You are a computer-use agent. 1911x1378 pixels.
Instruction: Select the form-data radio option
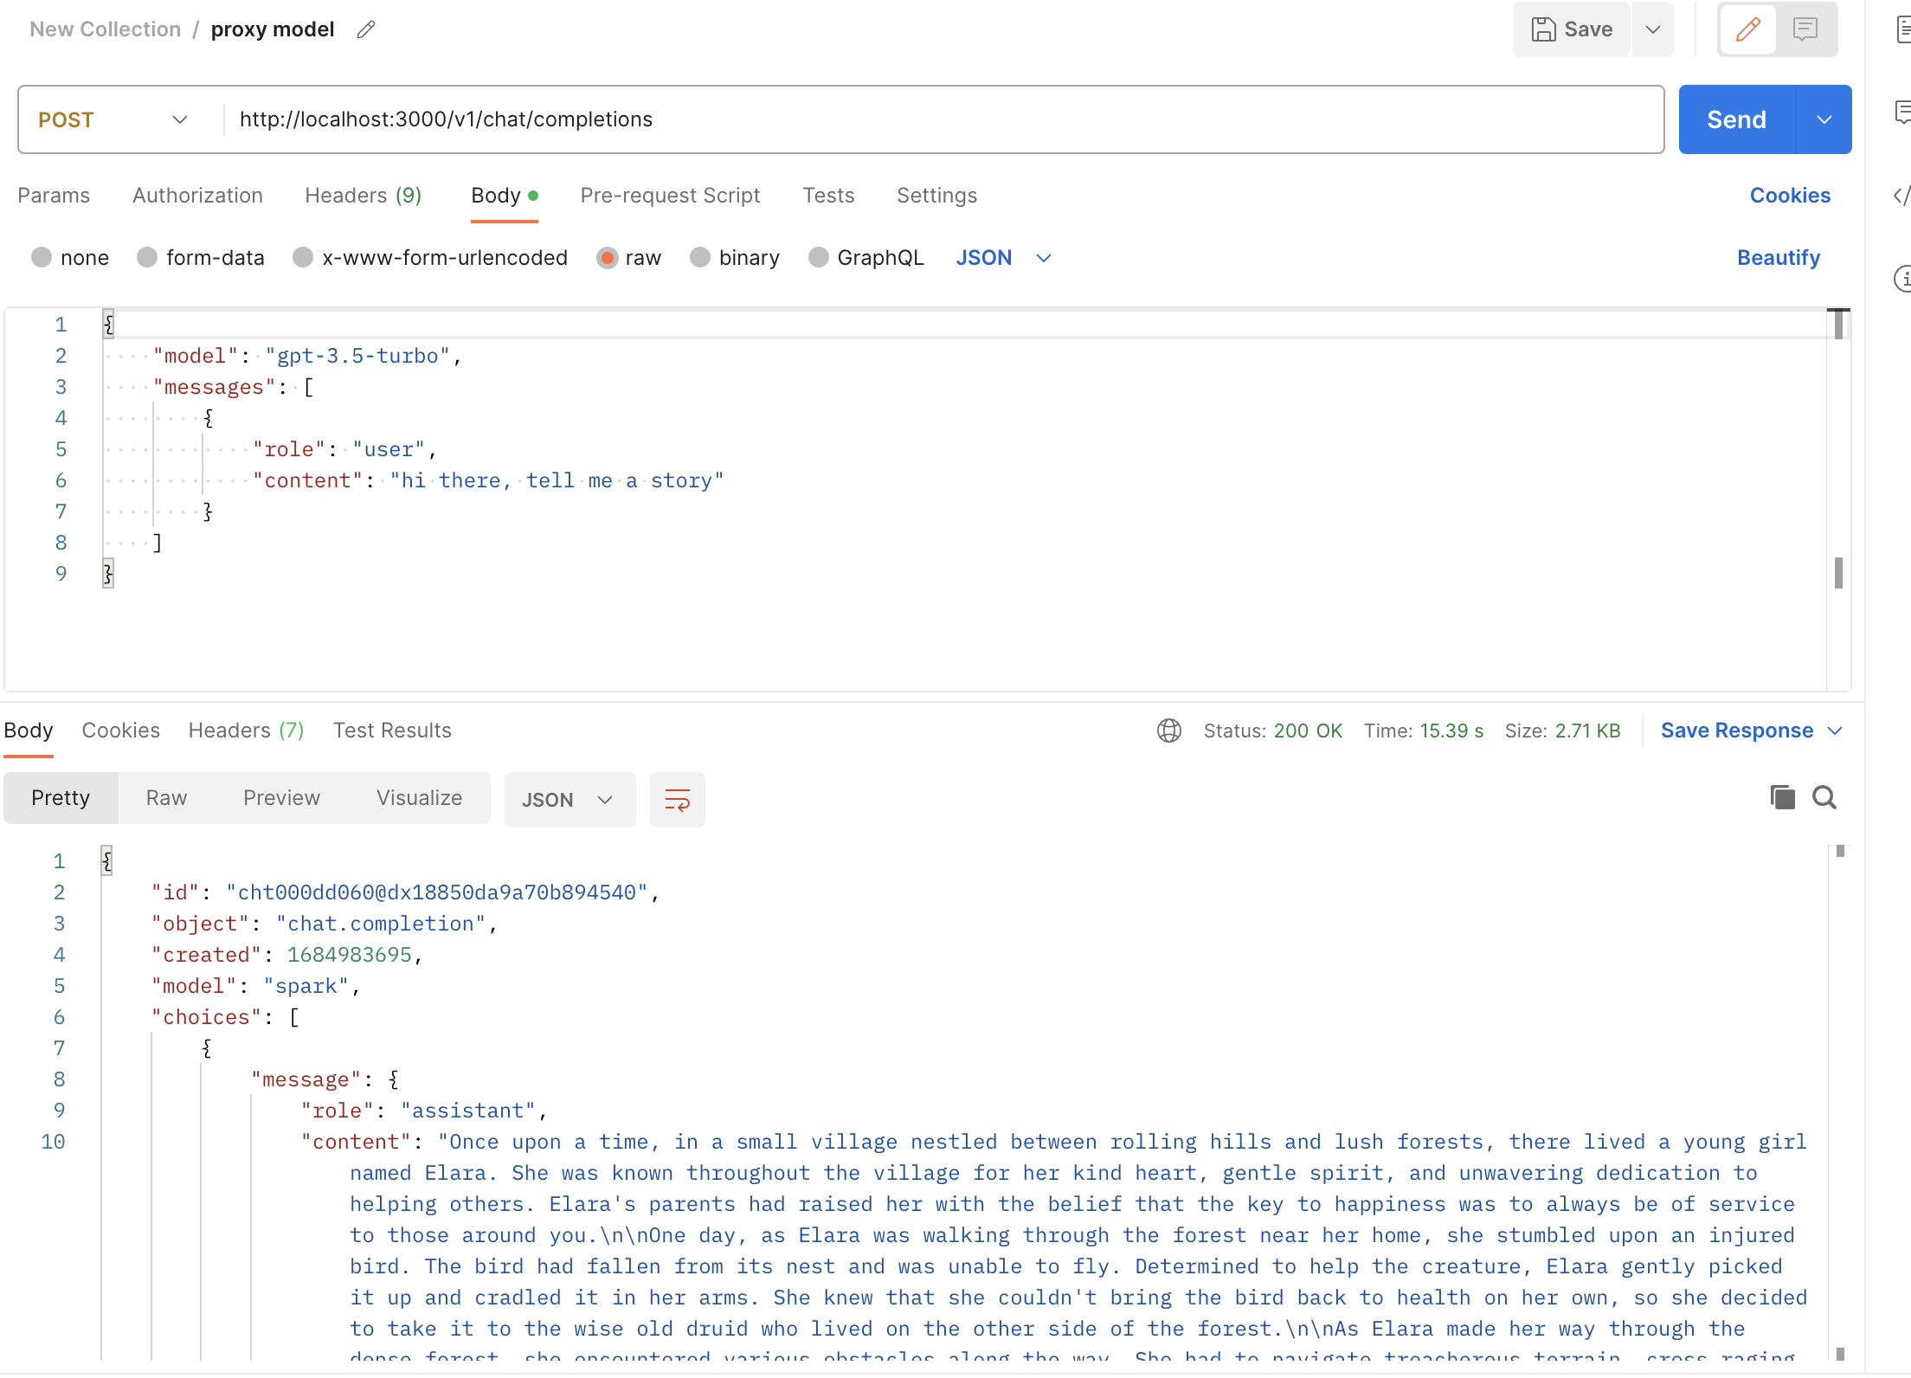coord(147,258)
